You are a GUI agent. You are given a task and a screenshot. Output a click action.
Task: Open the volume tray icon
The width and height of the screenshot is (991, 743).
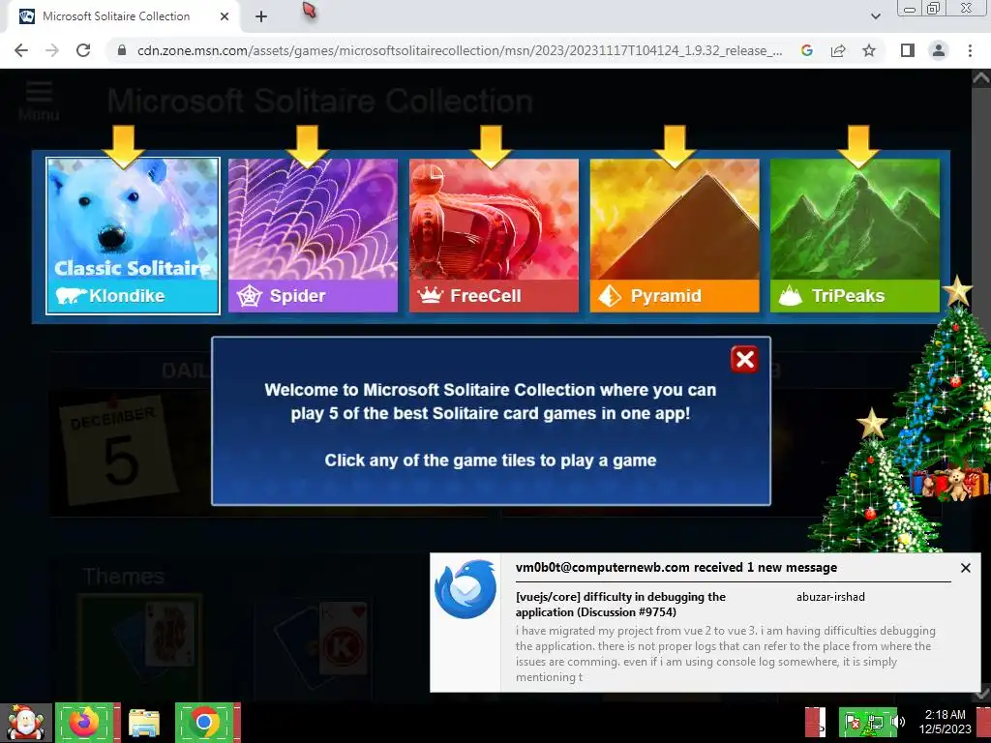(898, 722)
